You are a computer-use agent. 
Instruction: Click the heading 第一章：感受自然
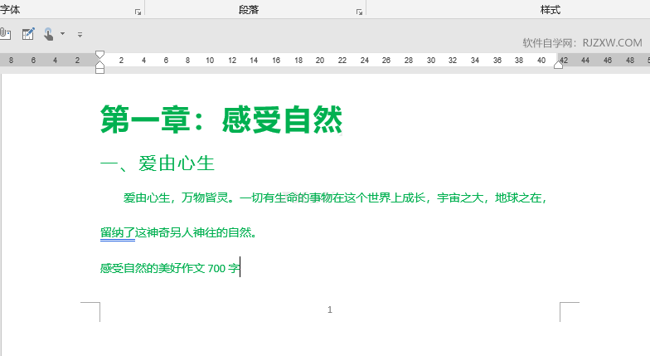click(221, 119)
